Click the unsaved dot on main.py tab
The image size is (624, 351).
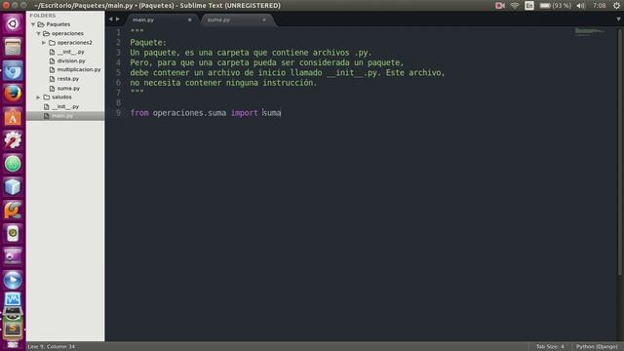click(x=190, y=19)
